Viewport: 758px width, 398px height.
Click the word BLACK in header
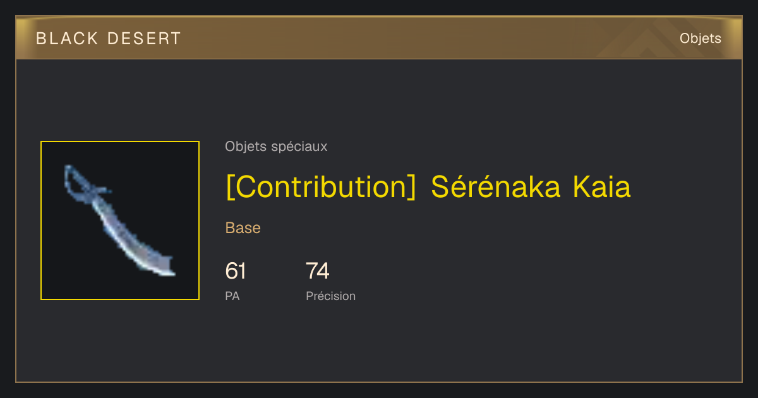(67, 39)
